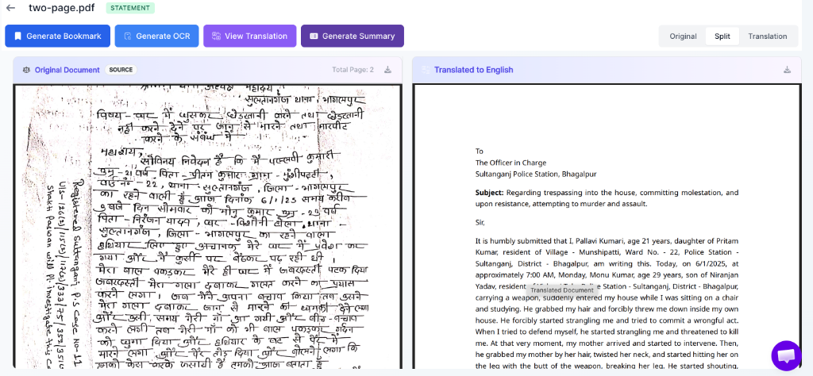Click the Generate Summary button

(x=353, y=36)
